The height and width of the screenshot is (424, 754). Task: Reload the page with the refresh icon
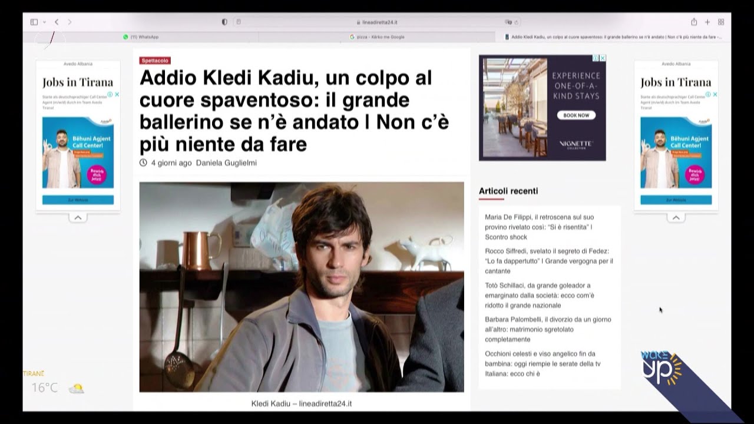pos(517,22)
